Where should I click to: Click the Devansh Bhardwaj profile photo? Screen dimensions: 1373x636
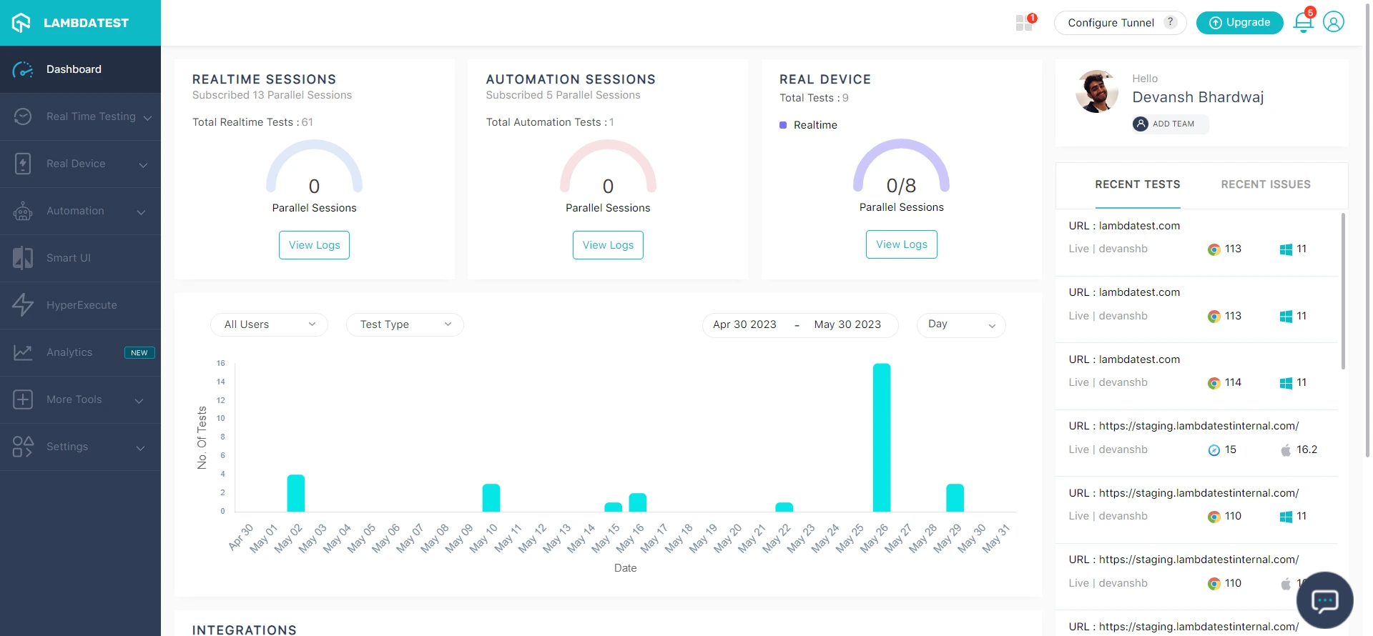point(1097,91)
